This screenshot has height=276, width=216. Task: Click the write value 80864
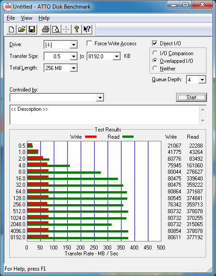(174, 192)
